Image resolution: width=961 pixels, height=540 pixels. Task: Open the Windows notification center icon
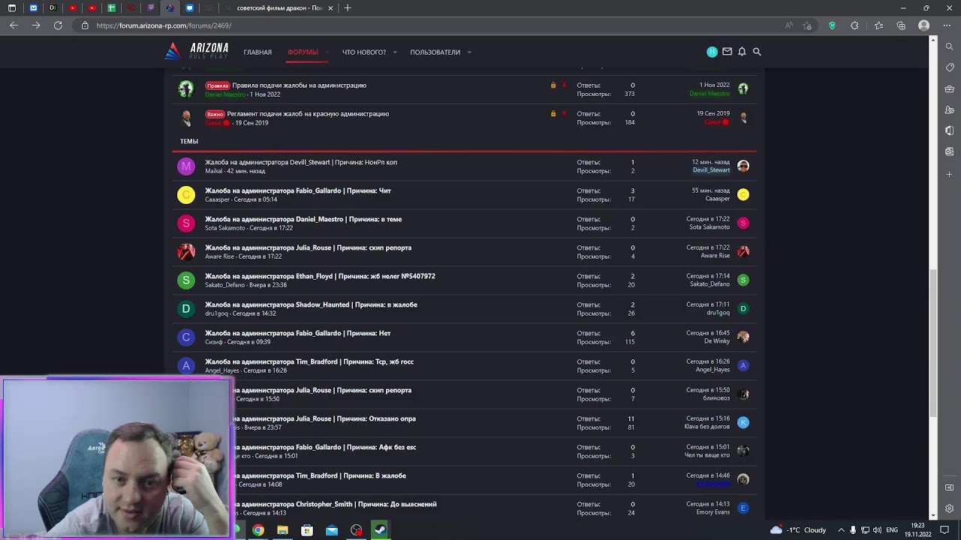tap(944, 530)
